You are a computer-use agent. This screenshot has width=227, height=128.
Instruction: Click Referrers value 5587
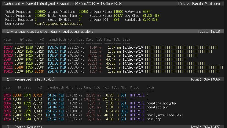coord(146,12)
